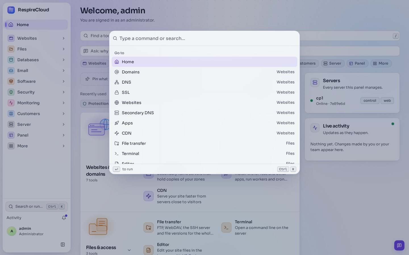Click the More filter chip
This screenshot has width=409, height=255.
381,63
